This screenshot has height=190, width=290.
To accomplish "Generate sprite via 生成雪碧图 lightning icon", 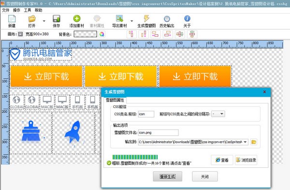I will [x=146, y=19].
